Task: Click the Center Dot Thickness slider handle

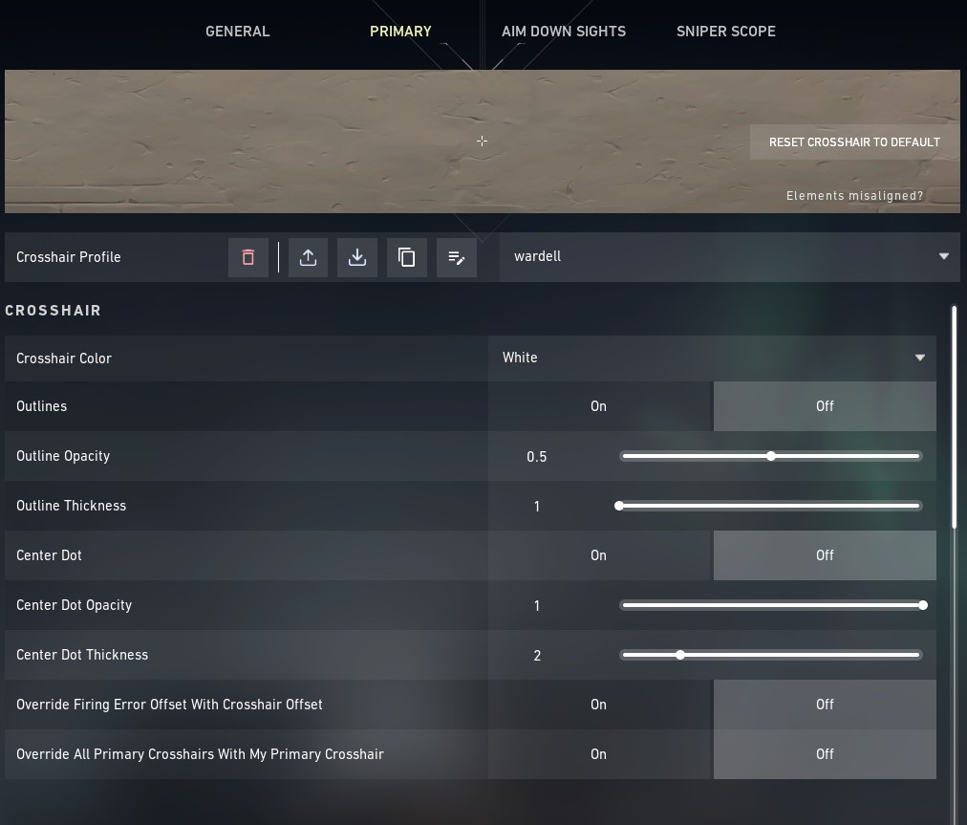Action: tap(679, 655)
